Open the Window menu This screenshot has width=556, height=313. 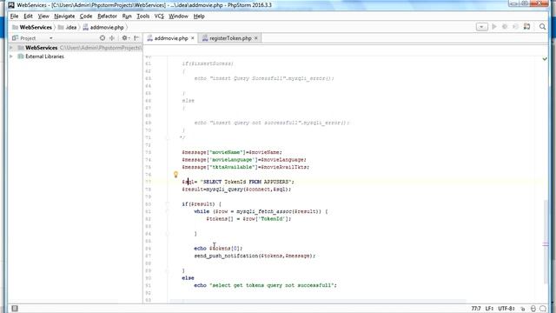coord(178,17)
